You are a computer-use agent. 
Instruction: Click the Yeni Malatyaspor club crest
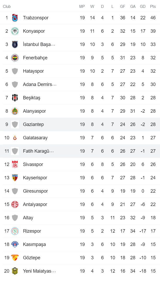click(x=15, y=271)
